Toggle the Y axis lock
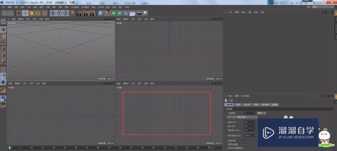The height and width of the screenshot is (151, 337). point(59,13)
